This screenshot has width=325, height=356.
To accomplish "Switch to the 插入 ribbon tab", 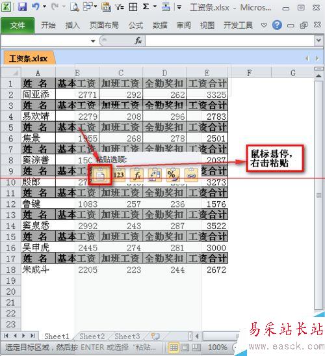I will [x=72, y=25].
